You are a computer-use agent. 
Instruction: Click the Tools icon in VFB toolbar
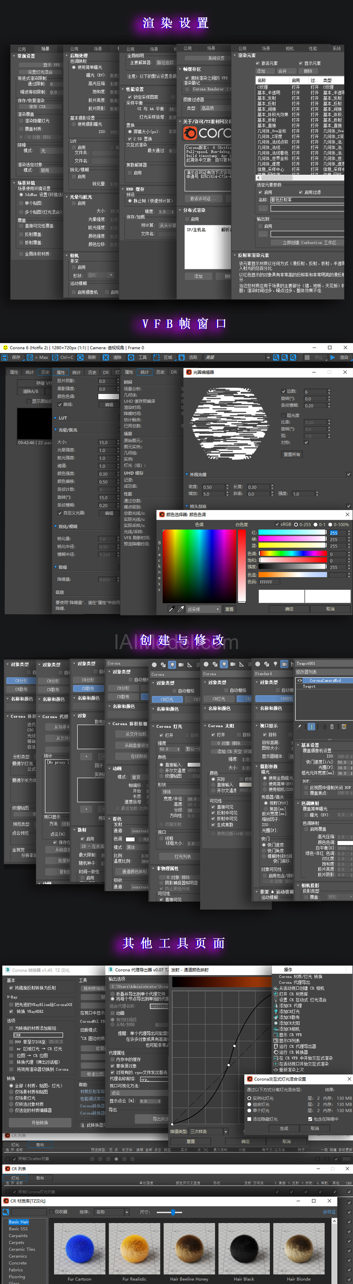click(131, 357)
